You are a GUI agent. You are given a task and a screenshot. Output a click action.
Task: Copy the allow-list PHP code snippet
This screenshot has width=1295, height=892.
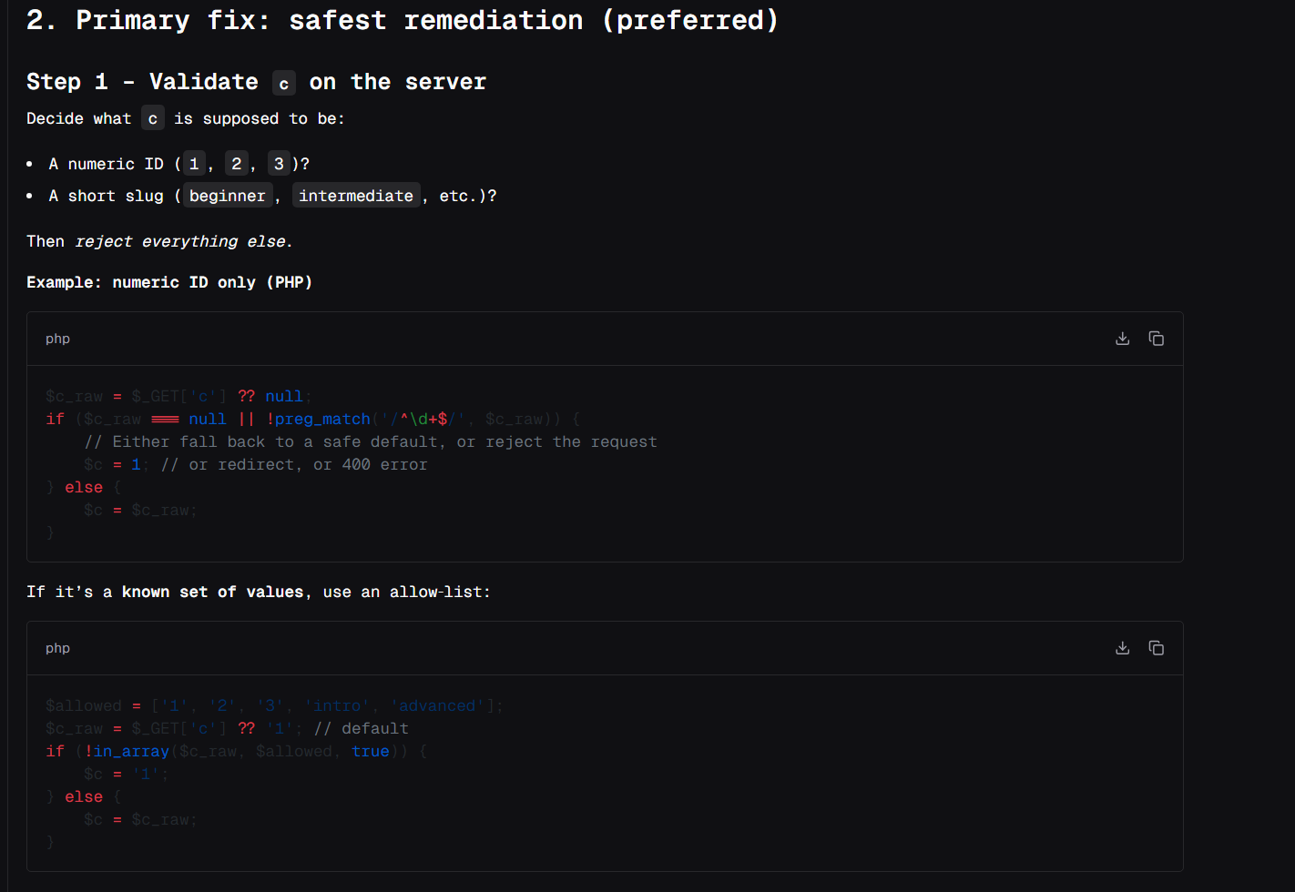click(1156, 648)
